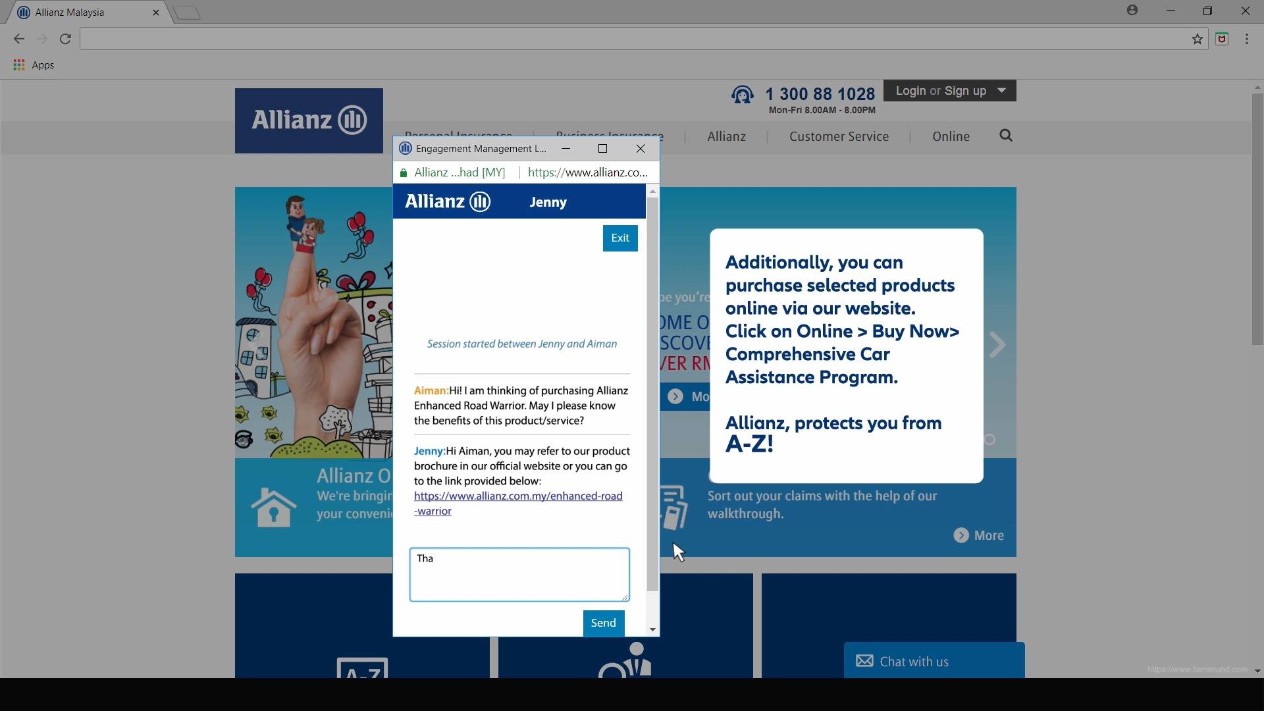1264x711 pixels.
Task: Reload the Allianz Malaysia page
Action: 65,39
